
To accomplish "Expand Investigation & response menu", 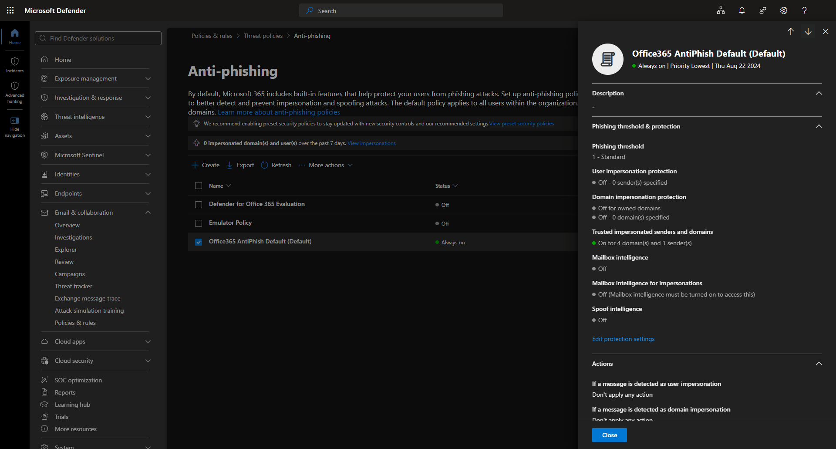I will [x=148, y=98].
